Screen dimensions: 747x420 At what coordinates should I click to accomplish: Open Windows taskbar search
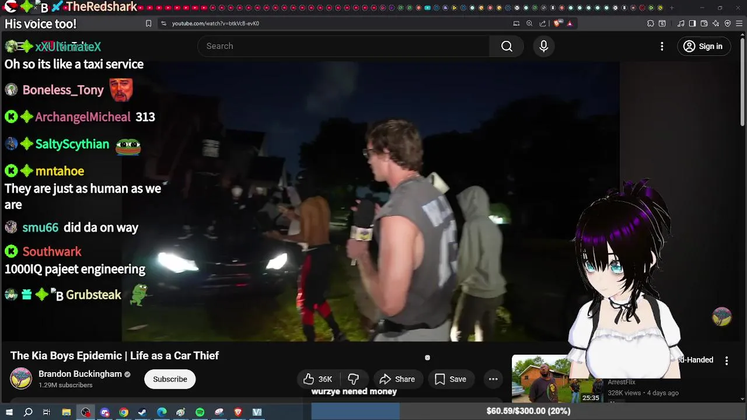[28, 412]
